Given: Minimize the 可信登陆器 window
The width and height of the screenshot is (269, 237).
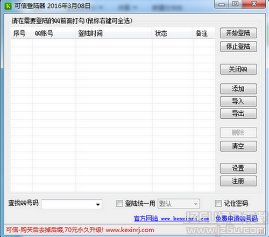Looking at the screenshot, I should click(222, 4).
